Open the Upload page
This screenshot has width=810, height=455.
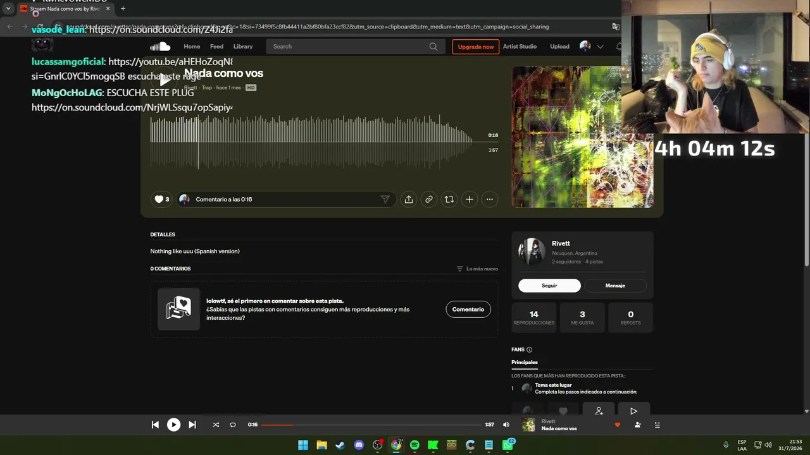(x=559, y=46)
